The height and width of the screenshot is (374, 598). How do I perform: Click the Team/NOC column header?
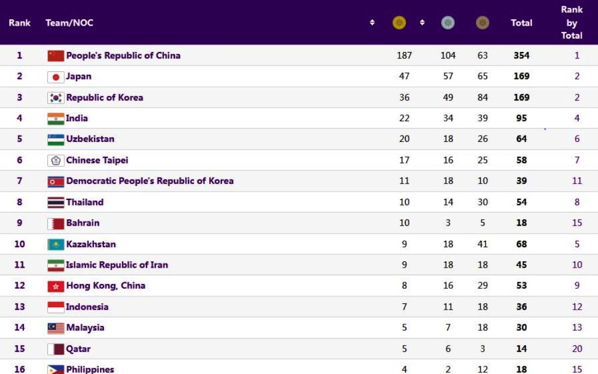69,23
